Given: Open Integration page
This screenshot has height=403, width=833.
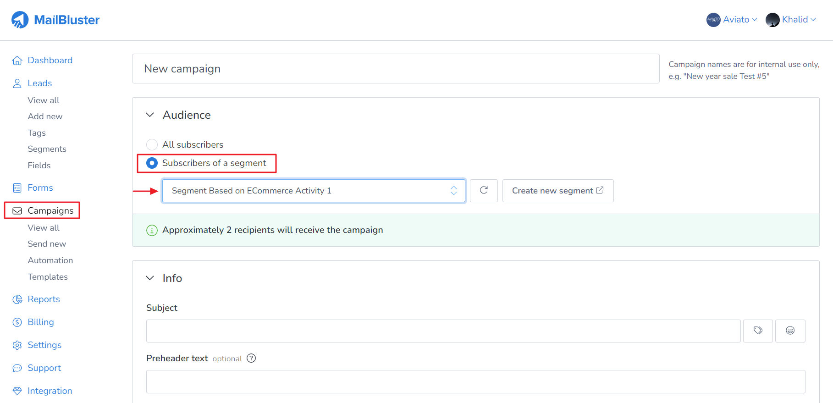Looking at the screenshot, I should (50, 391).
